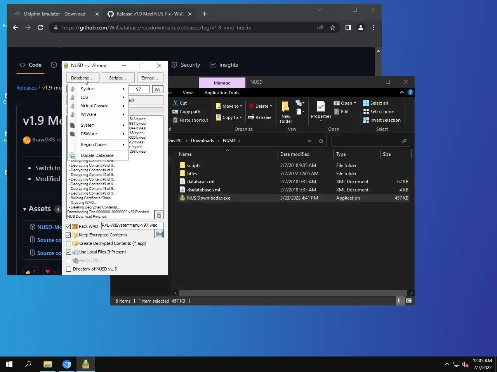Click Select none in the ribbon

tap(378, 112)
